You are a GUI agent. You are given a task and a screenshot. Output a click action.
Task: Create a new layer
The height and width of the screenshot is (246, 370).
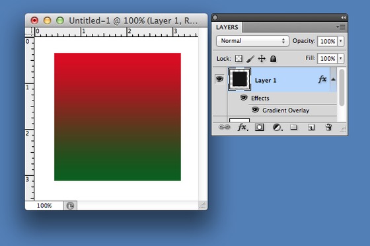point(311,128)
